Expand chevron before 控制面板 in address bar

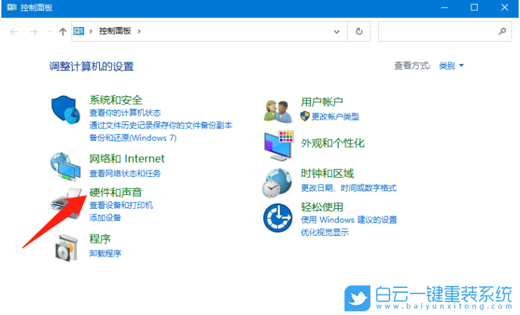(90, 31)
